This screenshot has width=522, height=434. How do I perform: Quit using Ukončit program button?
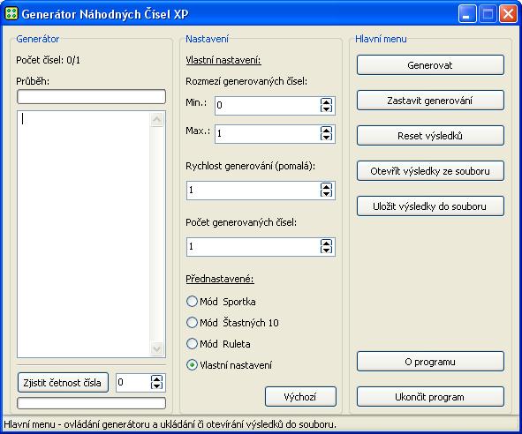coord(430,397)
